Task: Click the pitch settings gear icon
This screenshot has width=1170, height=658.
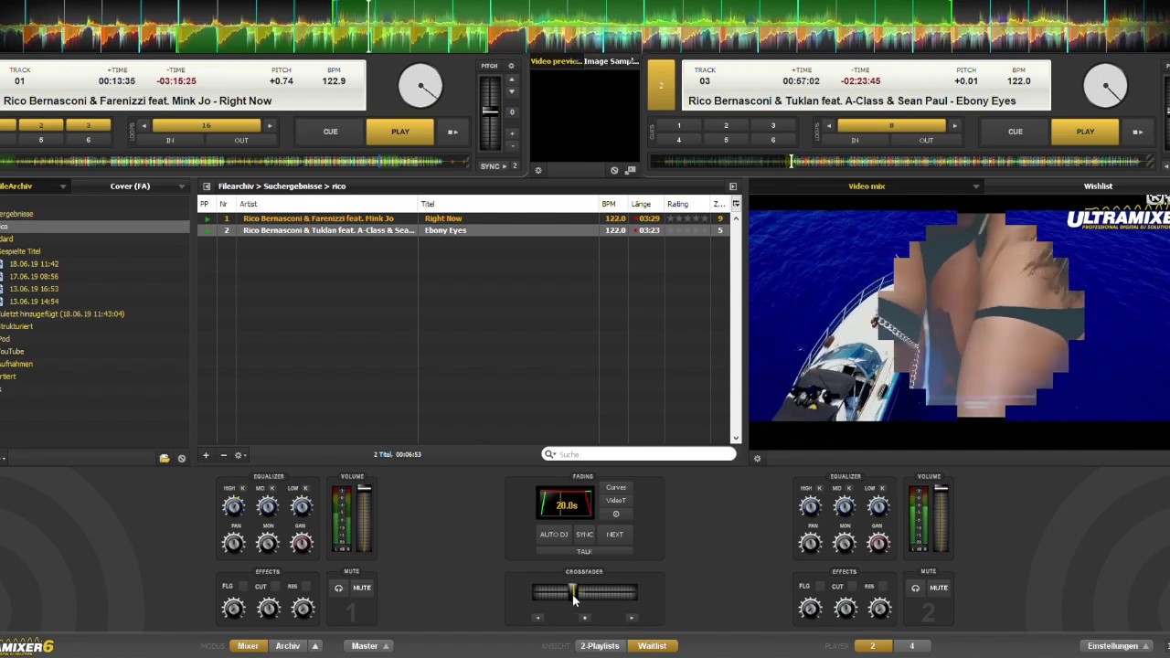Action: click(511, 66)
